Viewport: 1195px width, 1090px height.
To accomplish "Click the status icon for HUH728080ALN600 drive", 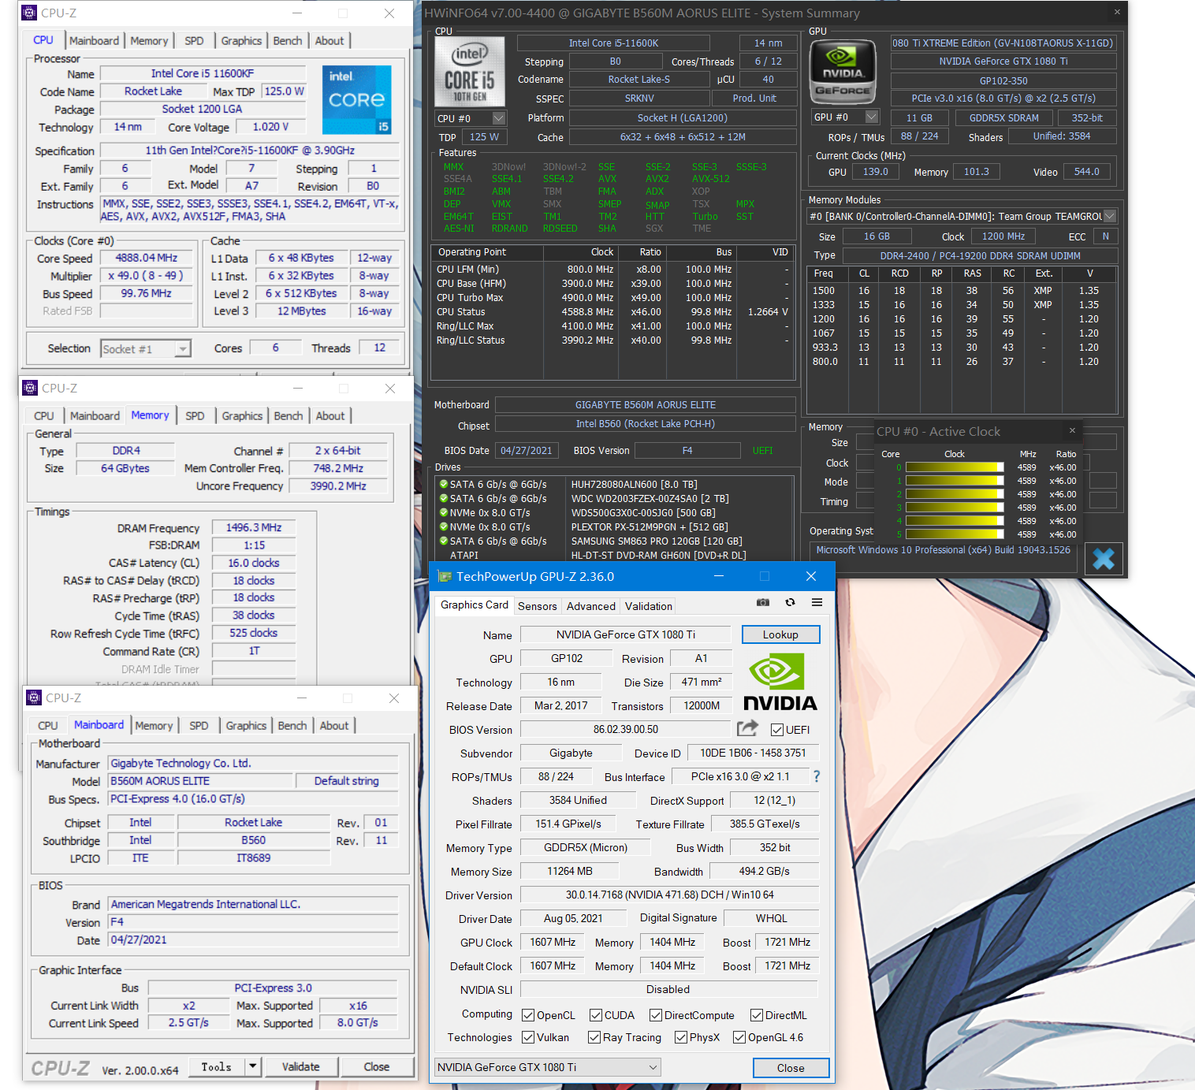I will [x=443, y=484].
